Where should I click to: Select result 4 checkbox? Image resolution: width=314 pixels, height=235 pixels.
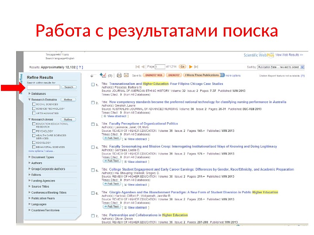93,147
